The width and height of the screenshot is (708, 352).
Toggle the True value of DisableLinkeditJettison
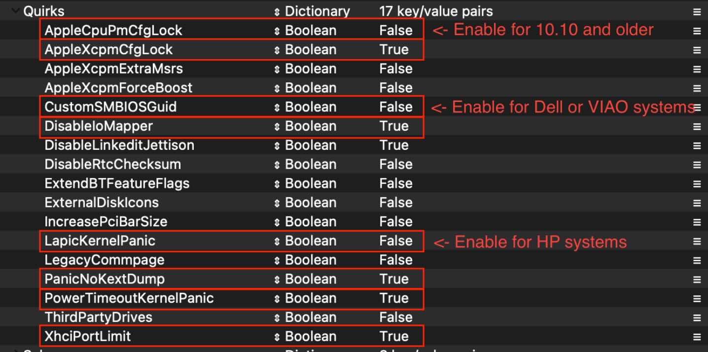coord(394,145)
